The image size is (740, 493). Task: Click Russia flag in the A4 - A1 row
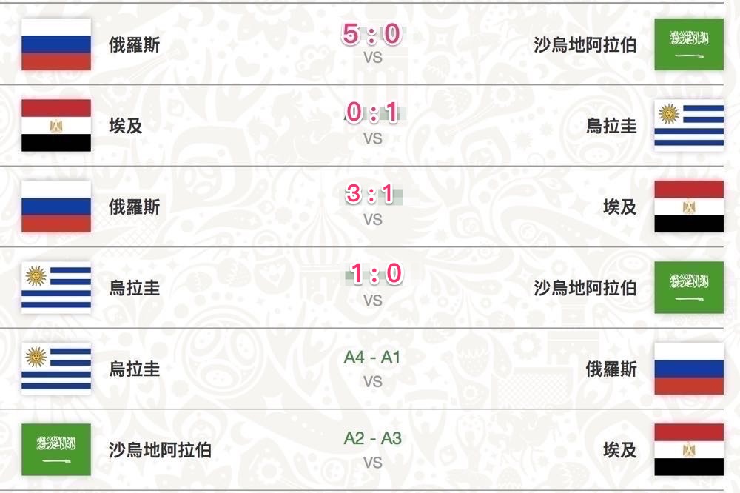[688, 368]
